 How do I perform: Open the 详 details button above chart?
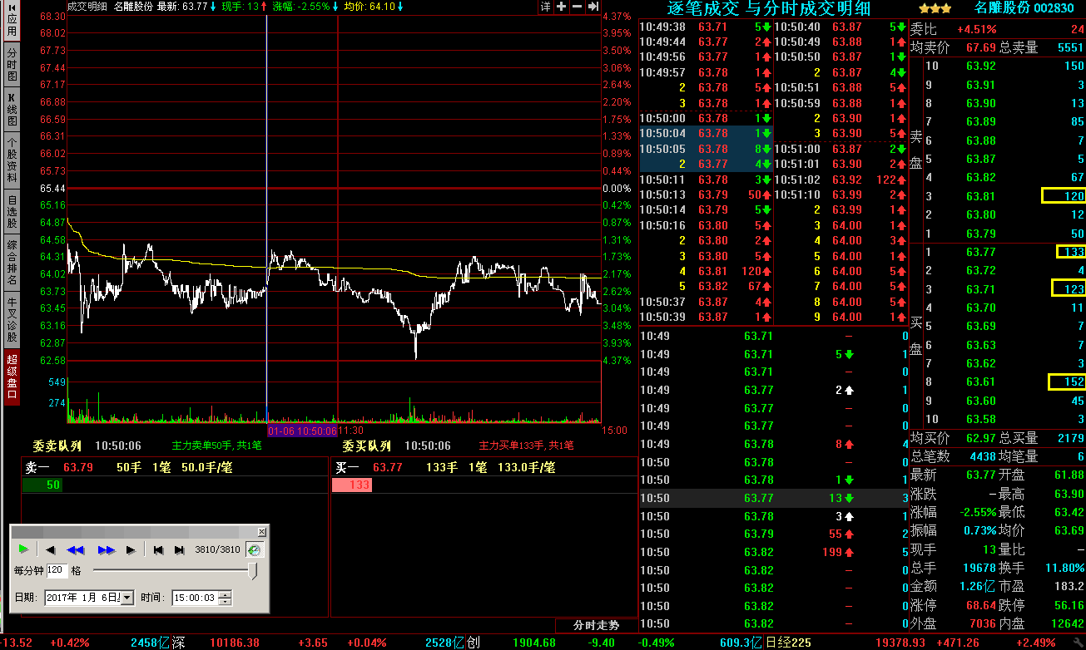[546, 7]
